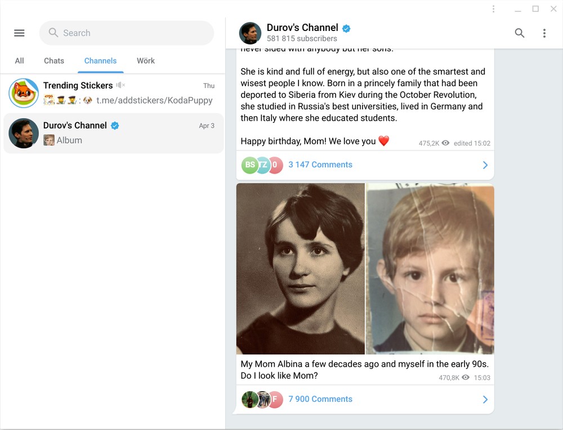
Task: Click the muted speaker icon on Trending Stickers
Action: click(x=120, y=85)
